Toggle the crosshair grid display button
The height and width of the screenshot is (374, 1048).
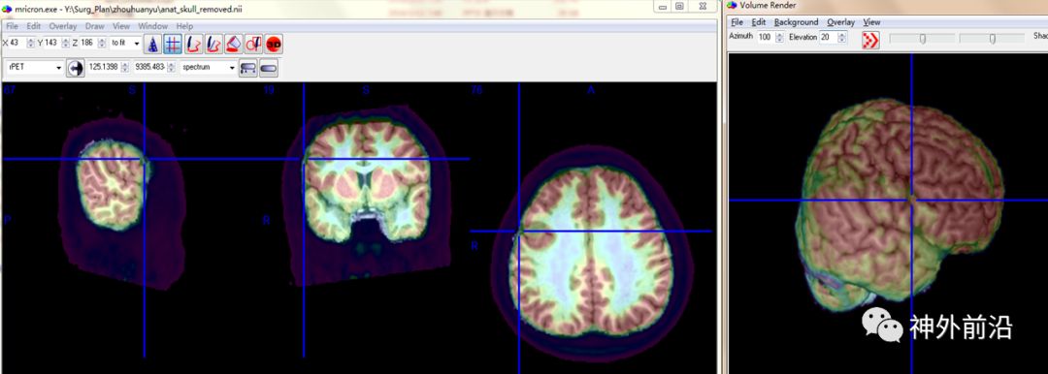click(x=173, y=44)
